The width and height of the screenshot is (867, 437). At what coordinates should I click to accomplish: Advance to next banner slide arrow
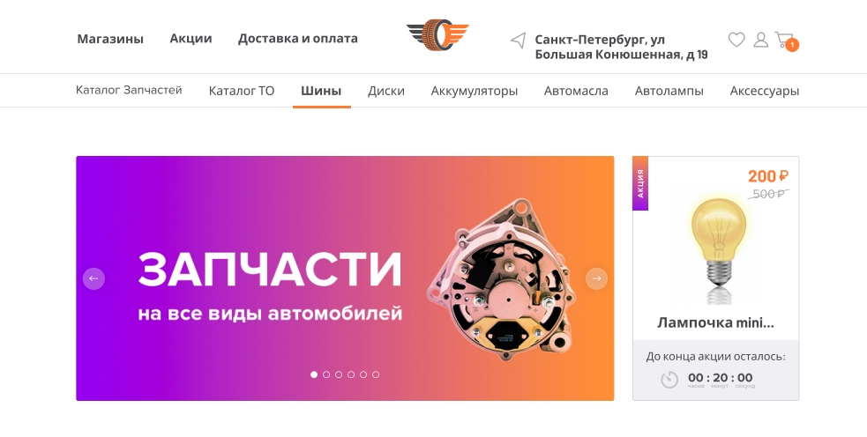tap(596, 278)
